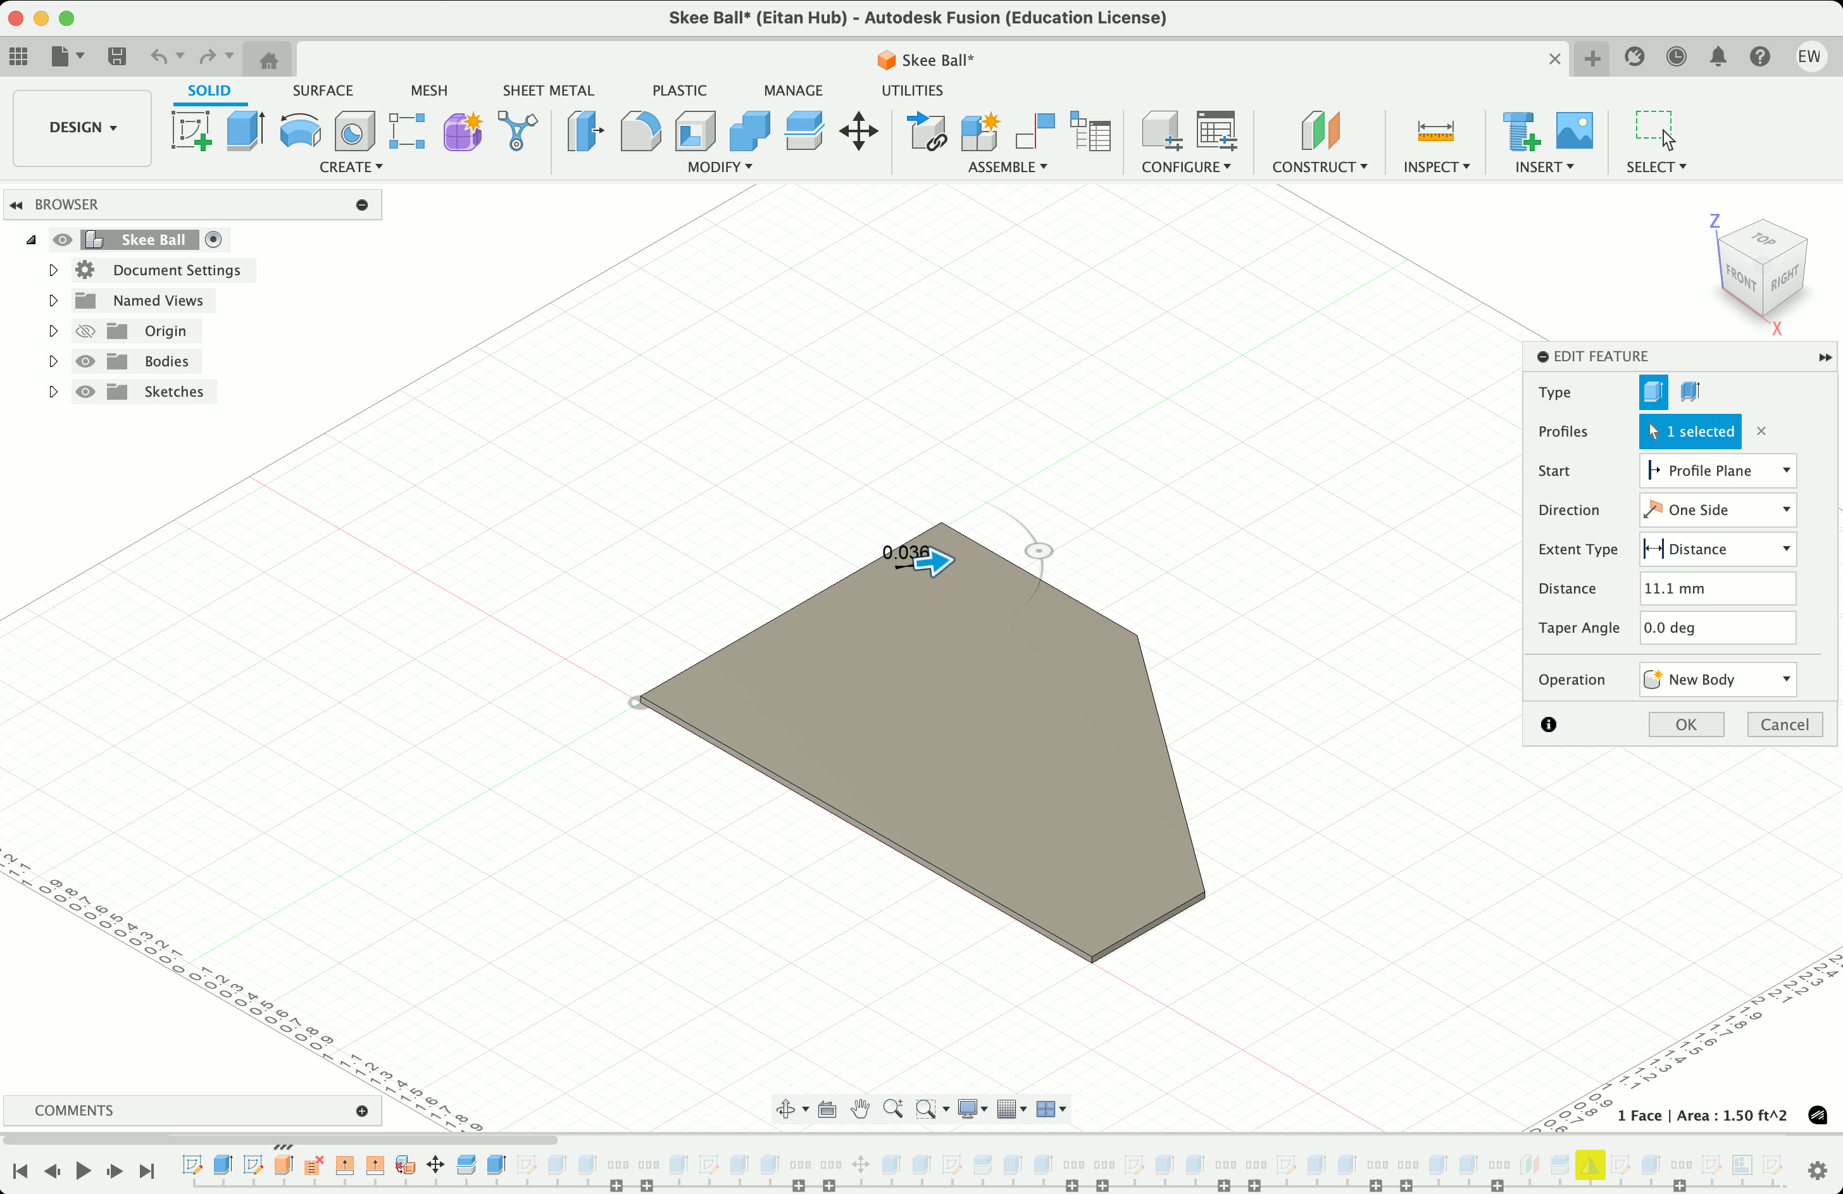Open the Extent Type Distance dropdown

click(x=1717, y=549)
